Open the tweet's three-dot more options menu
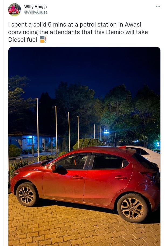165x246 pixels. pyautogui.click(x=158, y=7)
